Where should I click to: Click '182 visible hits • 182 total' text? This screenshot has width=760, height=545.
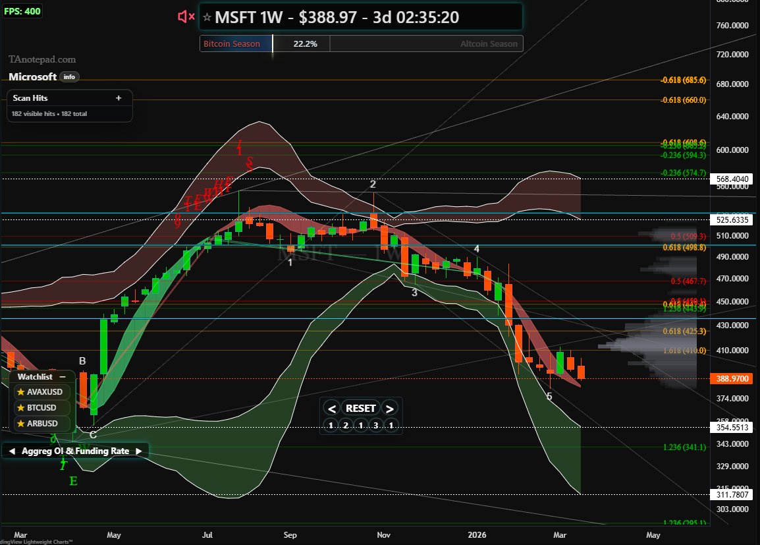[49, 114]
